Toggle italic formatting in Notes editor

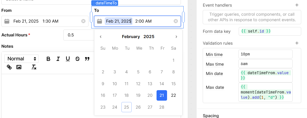58,59
